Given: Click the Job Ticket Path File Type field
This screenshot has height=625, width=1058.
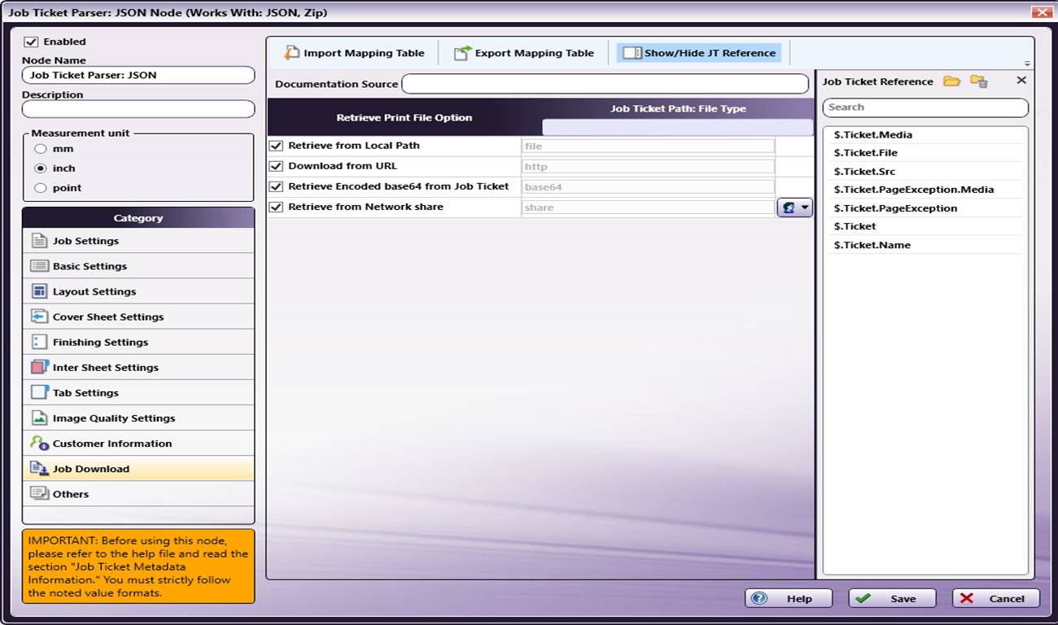Looking at the screenshot, I should (677, 127).
